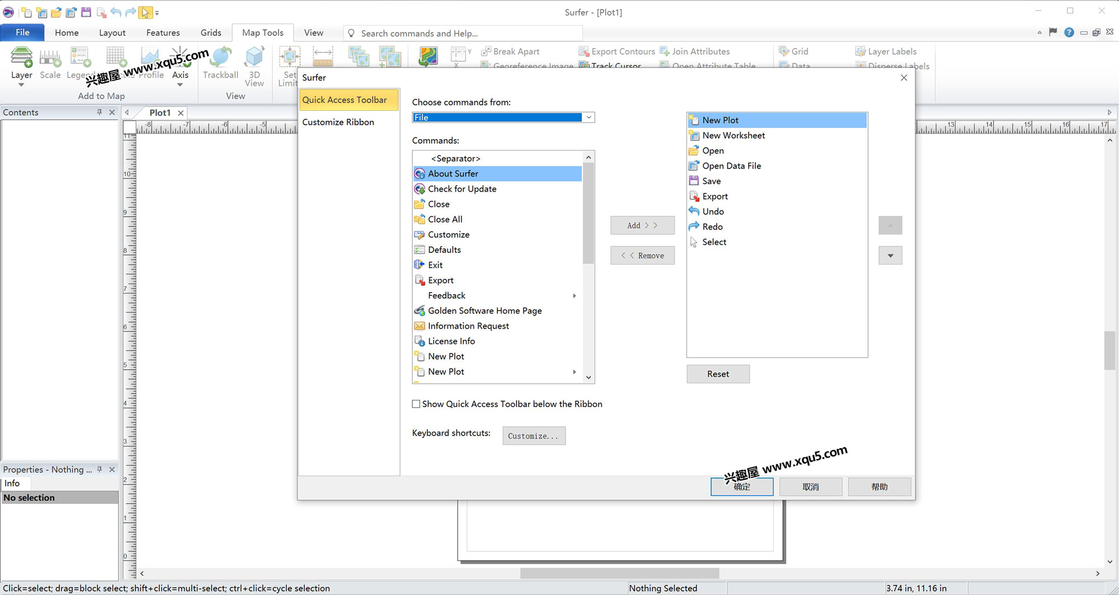The image size is (1119, 595).
Task: Switch to the Grids ribbon tab
Action: [x=211, y=32]
